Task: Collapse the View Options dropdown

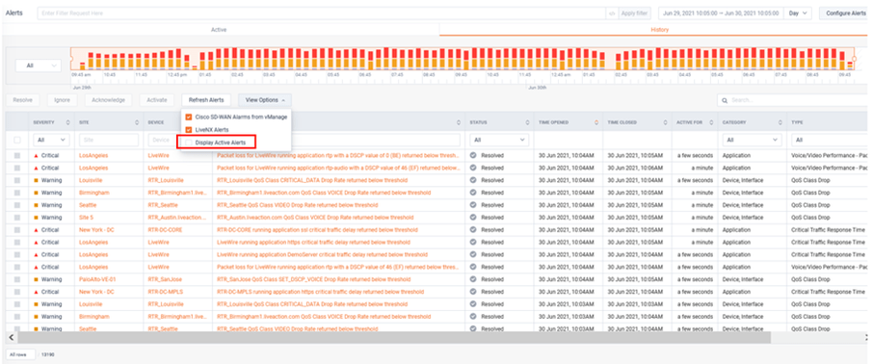Action: coord(265,100)
